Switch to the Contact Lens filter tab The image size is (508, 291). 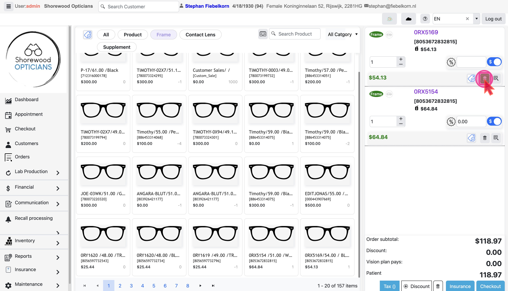pyautogui.click(x=200, y=35)
